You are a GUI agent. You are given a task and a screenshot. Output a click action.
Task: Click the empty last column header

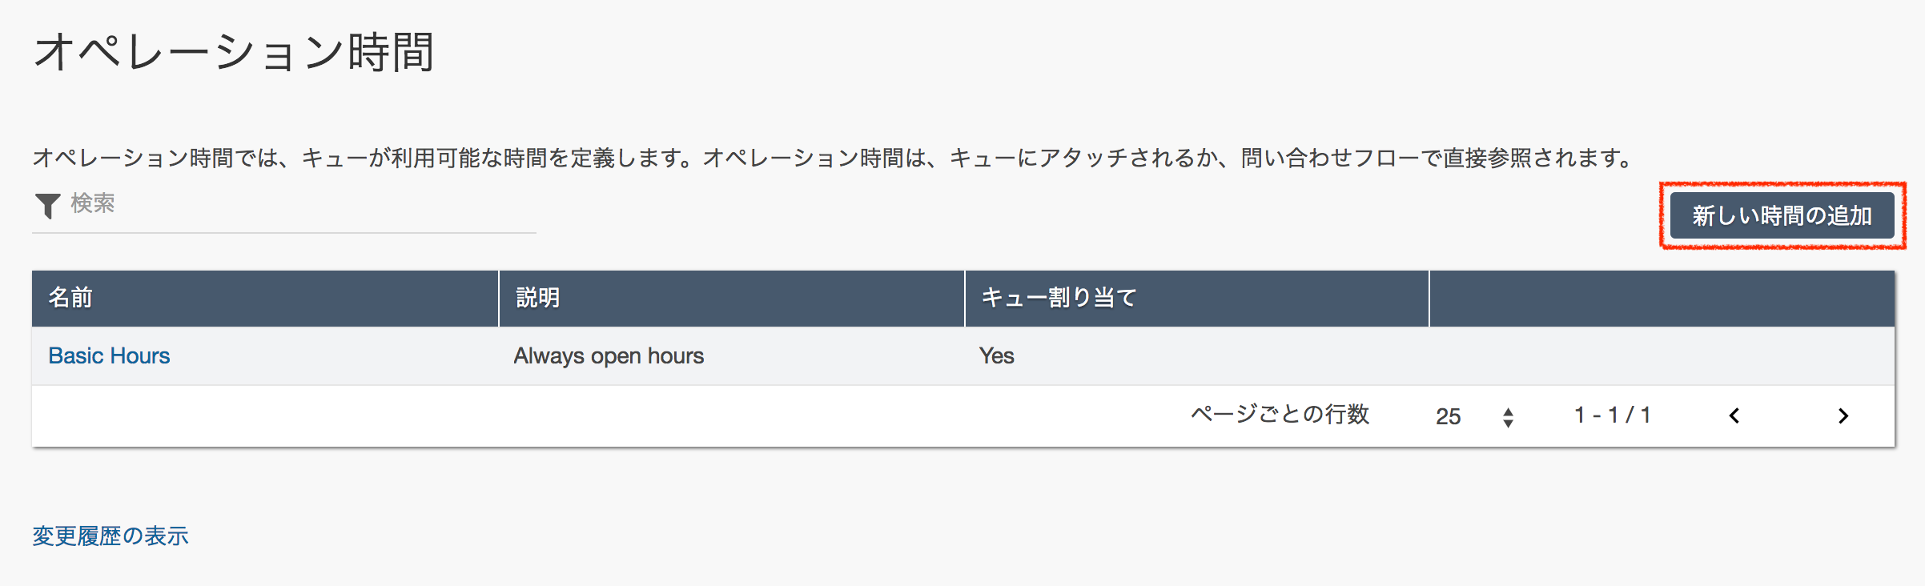click(x=1661, y=298)
